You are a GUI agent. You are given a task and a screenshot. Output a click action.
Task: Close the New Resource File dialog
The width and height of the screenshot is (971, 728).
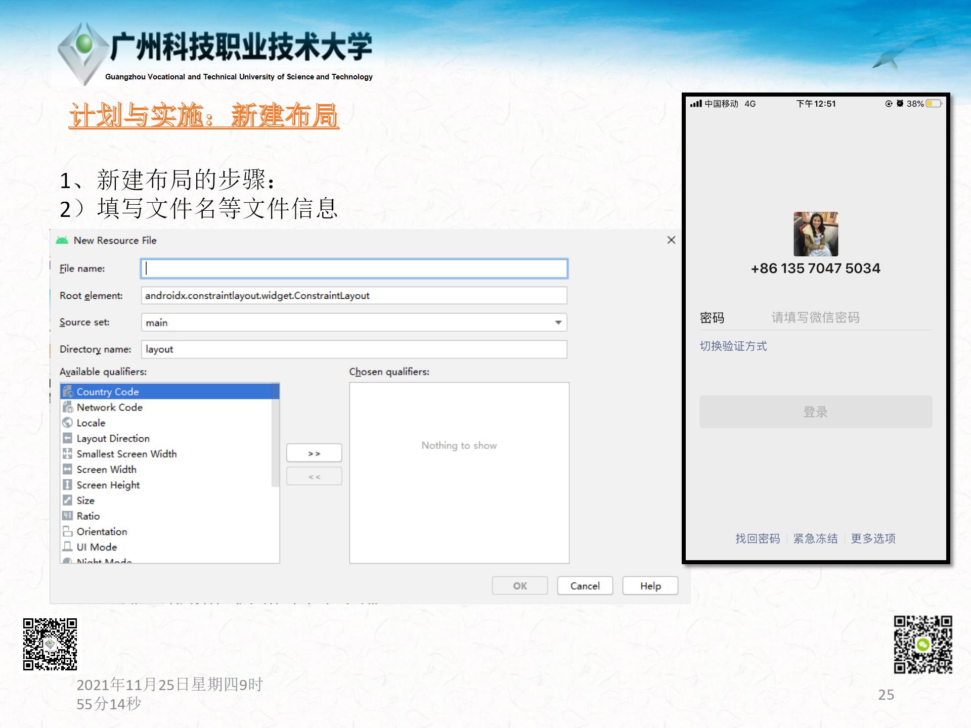point(671,240)
